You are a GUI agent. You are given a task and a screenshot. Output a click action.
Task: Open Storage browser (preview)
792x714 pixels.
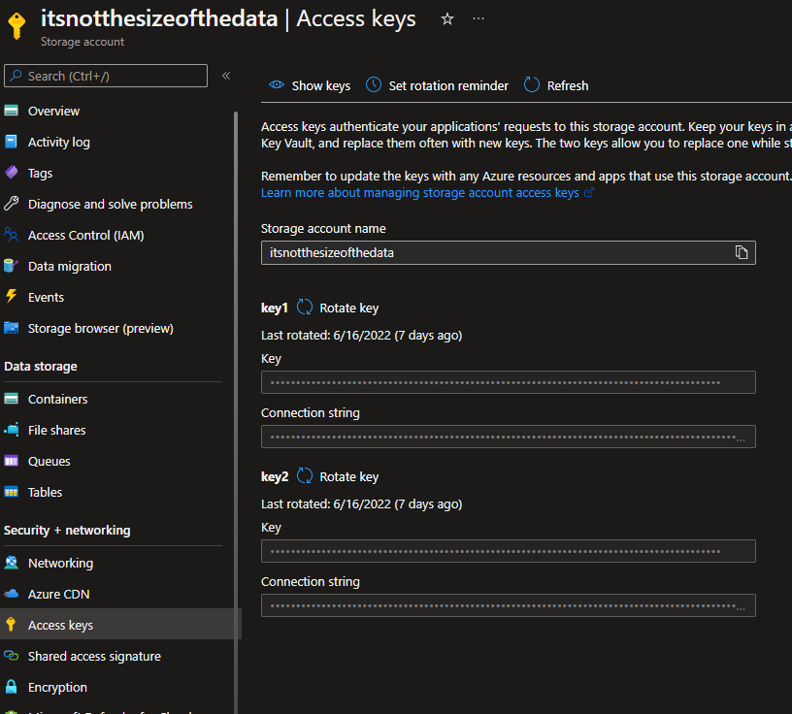100,328
